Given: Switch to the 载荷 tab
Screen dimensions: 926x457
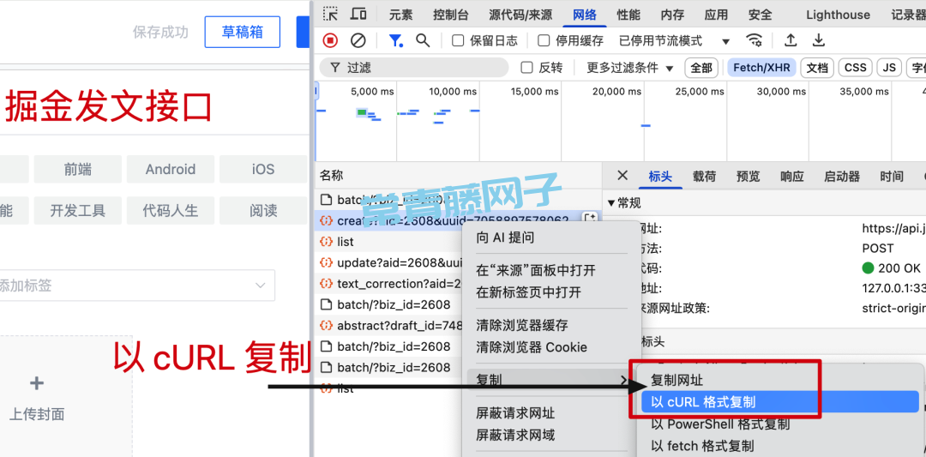Looking at the screenshot, I should 704,177.
